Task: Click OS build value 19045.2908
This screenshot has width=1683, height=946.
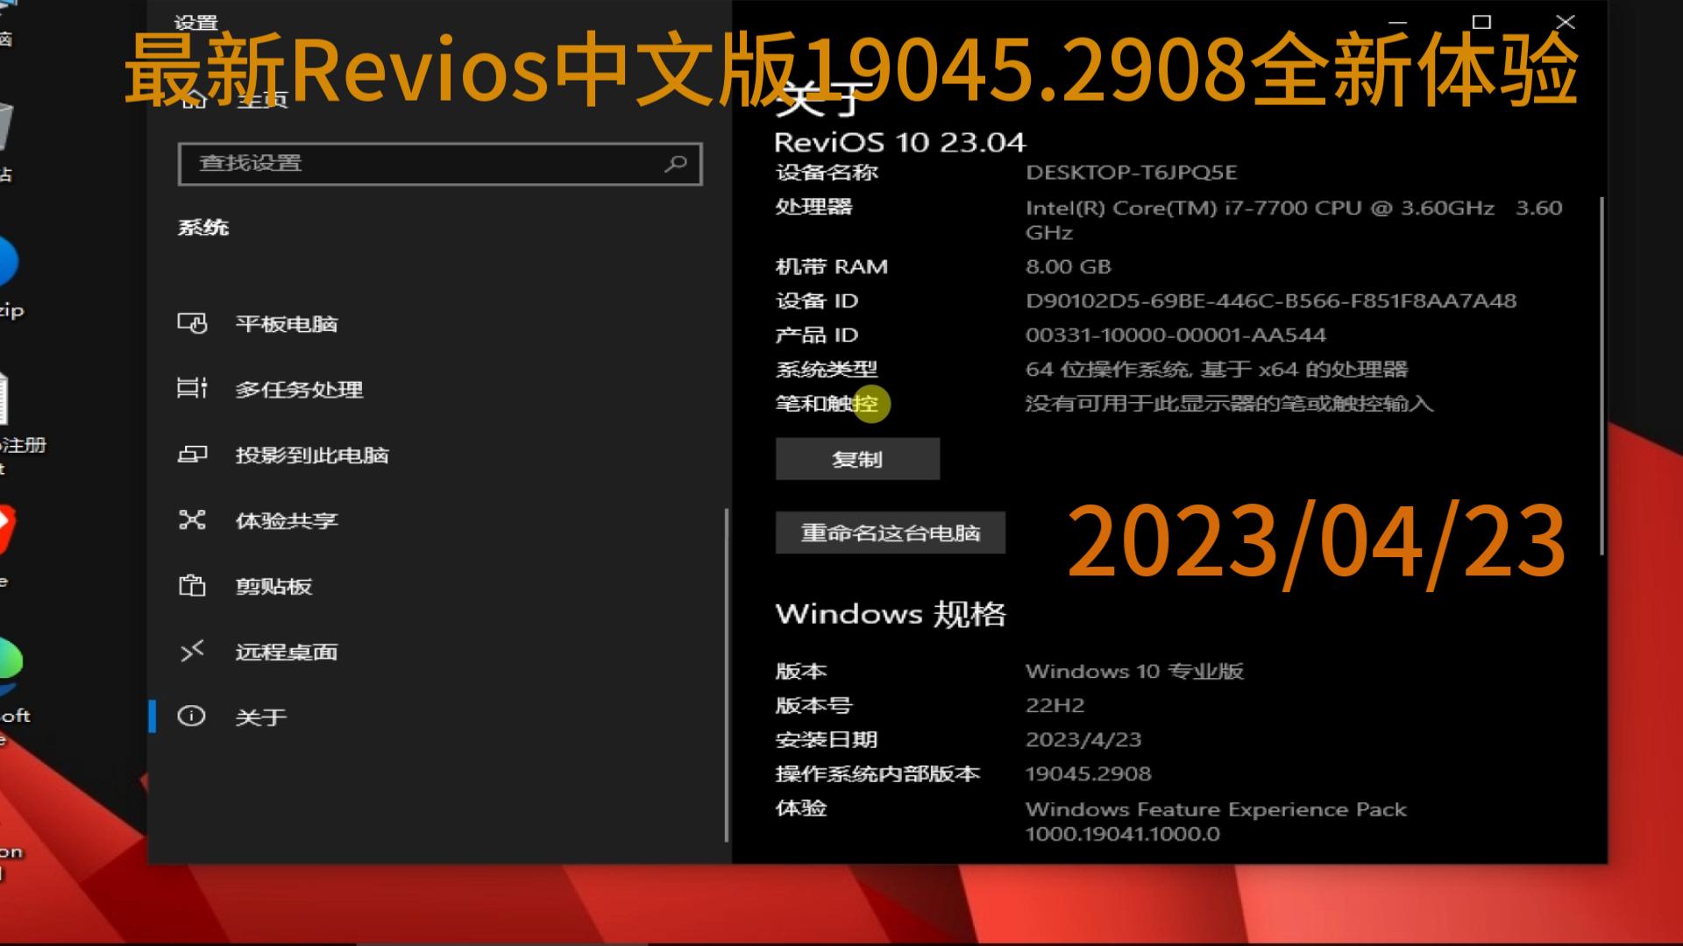Action: [1089, 773]
